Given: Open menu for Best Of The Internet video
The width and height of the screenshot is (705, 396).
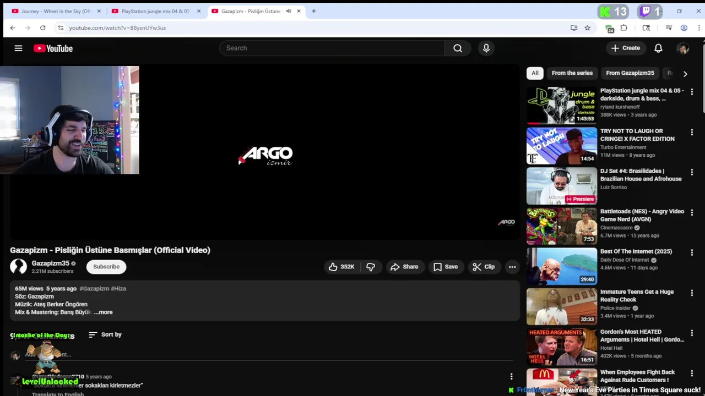Looking at the screenshot, I should pos(692,253).
